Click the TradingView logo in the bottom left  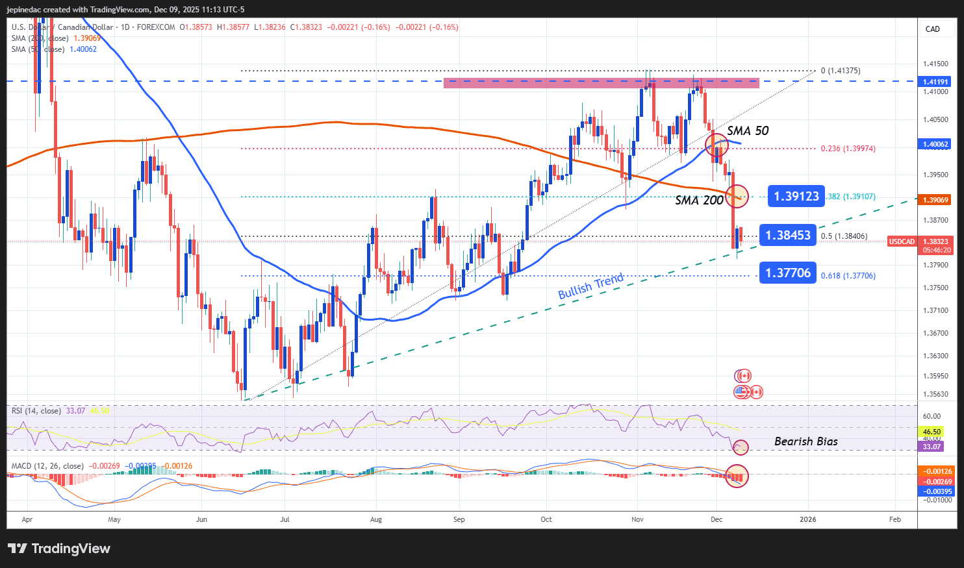coord(58,549)
